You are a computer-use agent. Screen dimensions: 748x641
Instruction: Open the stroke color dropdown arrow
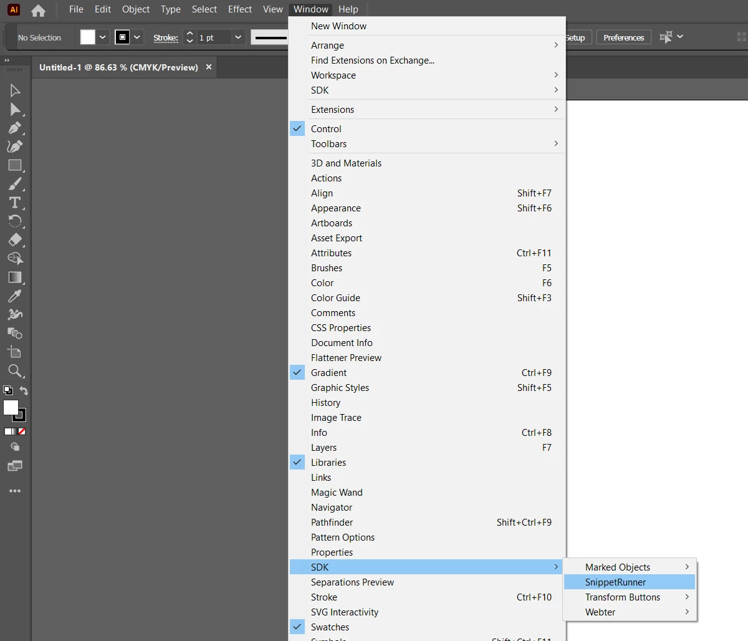point(137,37)
